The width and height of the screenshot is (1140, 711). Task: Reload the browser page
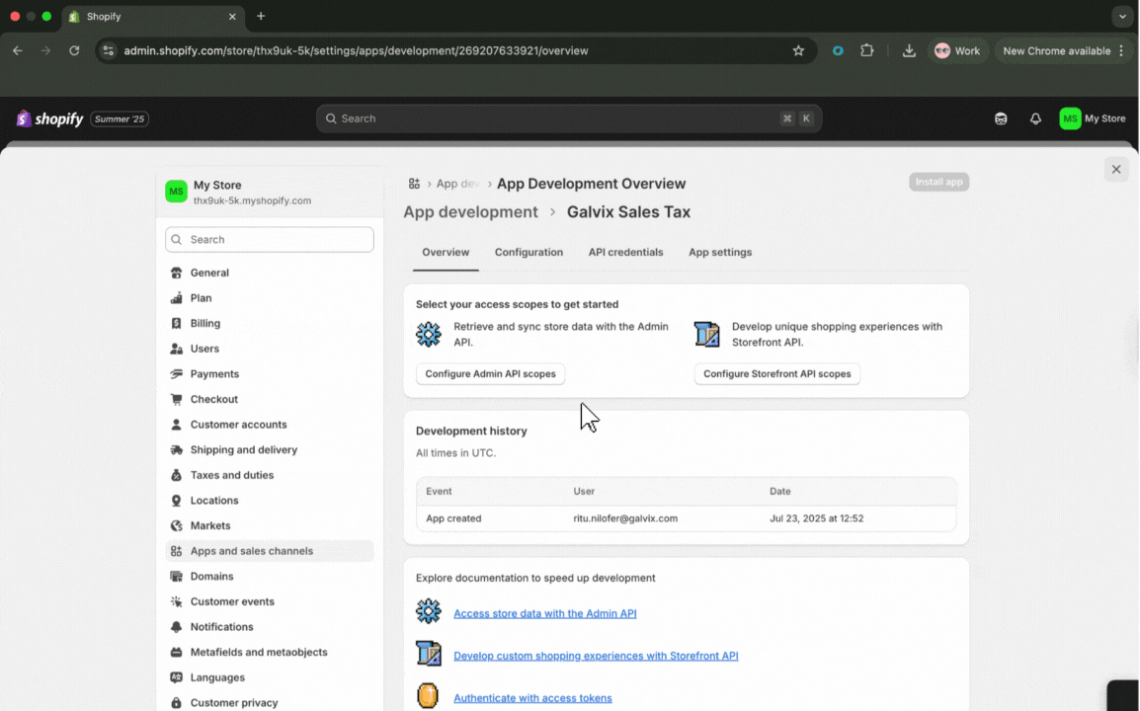click(74, 51)
